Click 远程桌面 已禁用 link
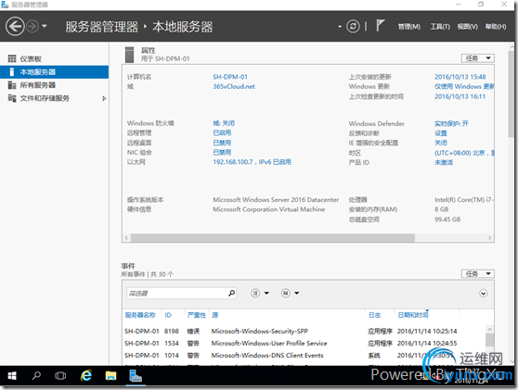518x390 pixels. point(222,143)
